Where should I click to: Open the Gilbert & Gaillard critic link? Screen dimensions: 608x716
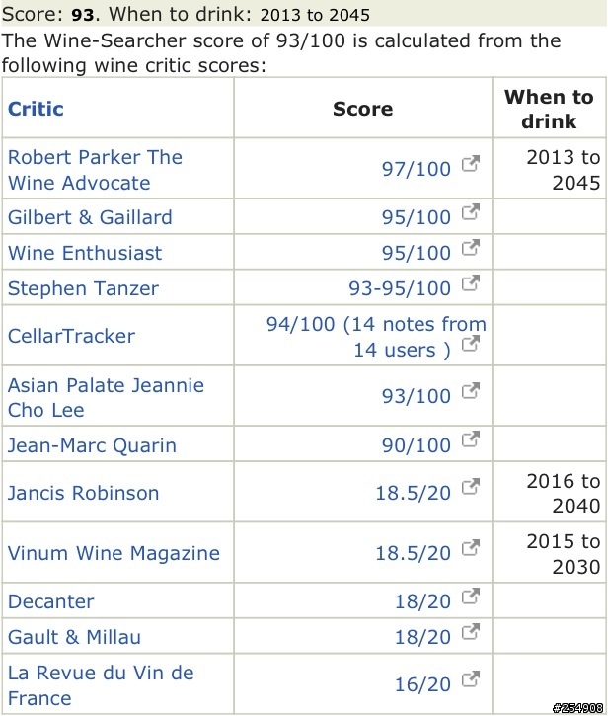tap(90, 217)
